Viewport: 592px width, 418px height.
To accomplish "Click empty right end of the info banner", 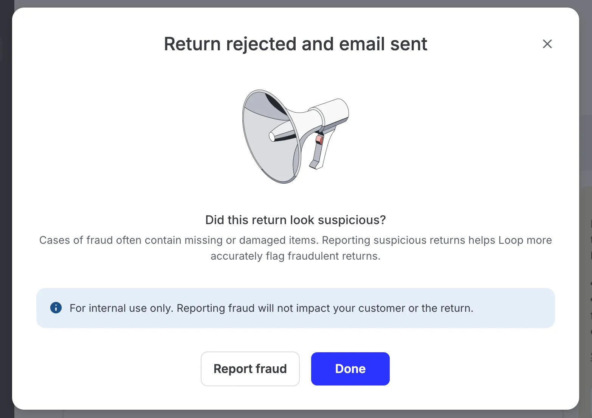I will [514, 308].
